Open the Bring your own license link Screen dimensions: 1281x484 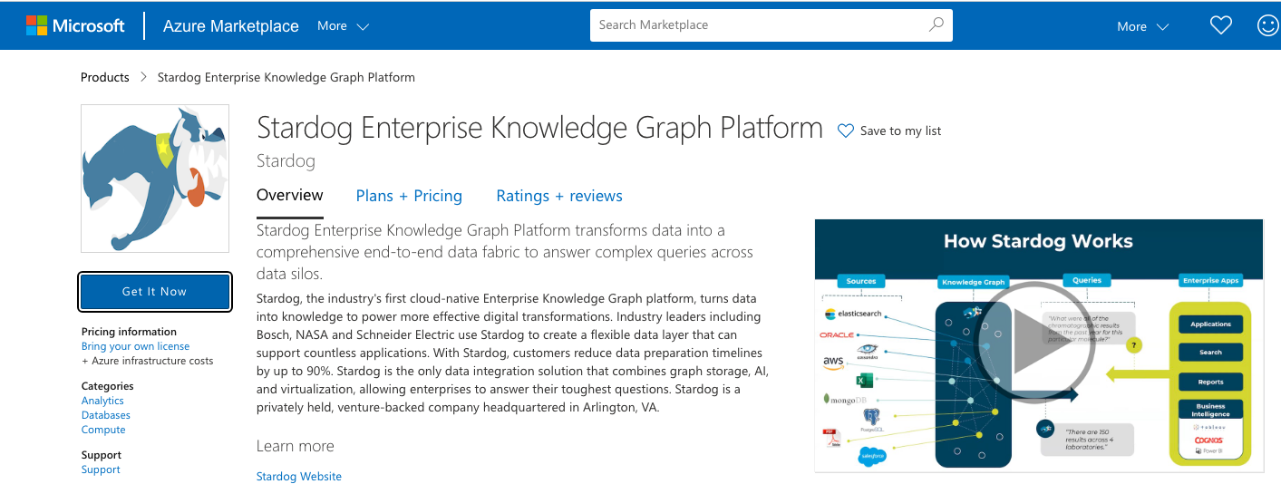[135, 346]
